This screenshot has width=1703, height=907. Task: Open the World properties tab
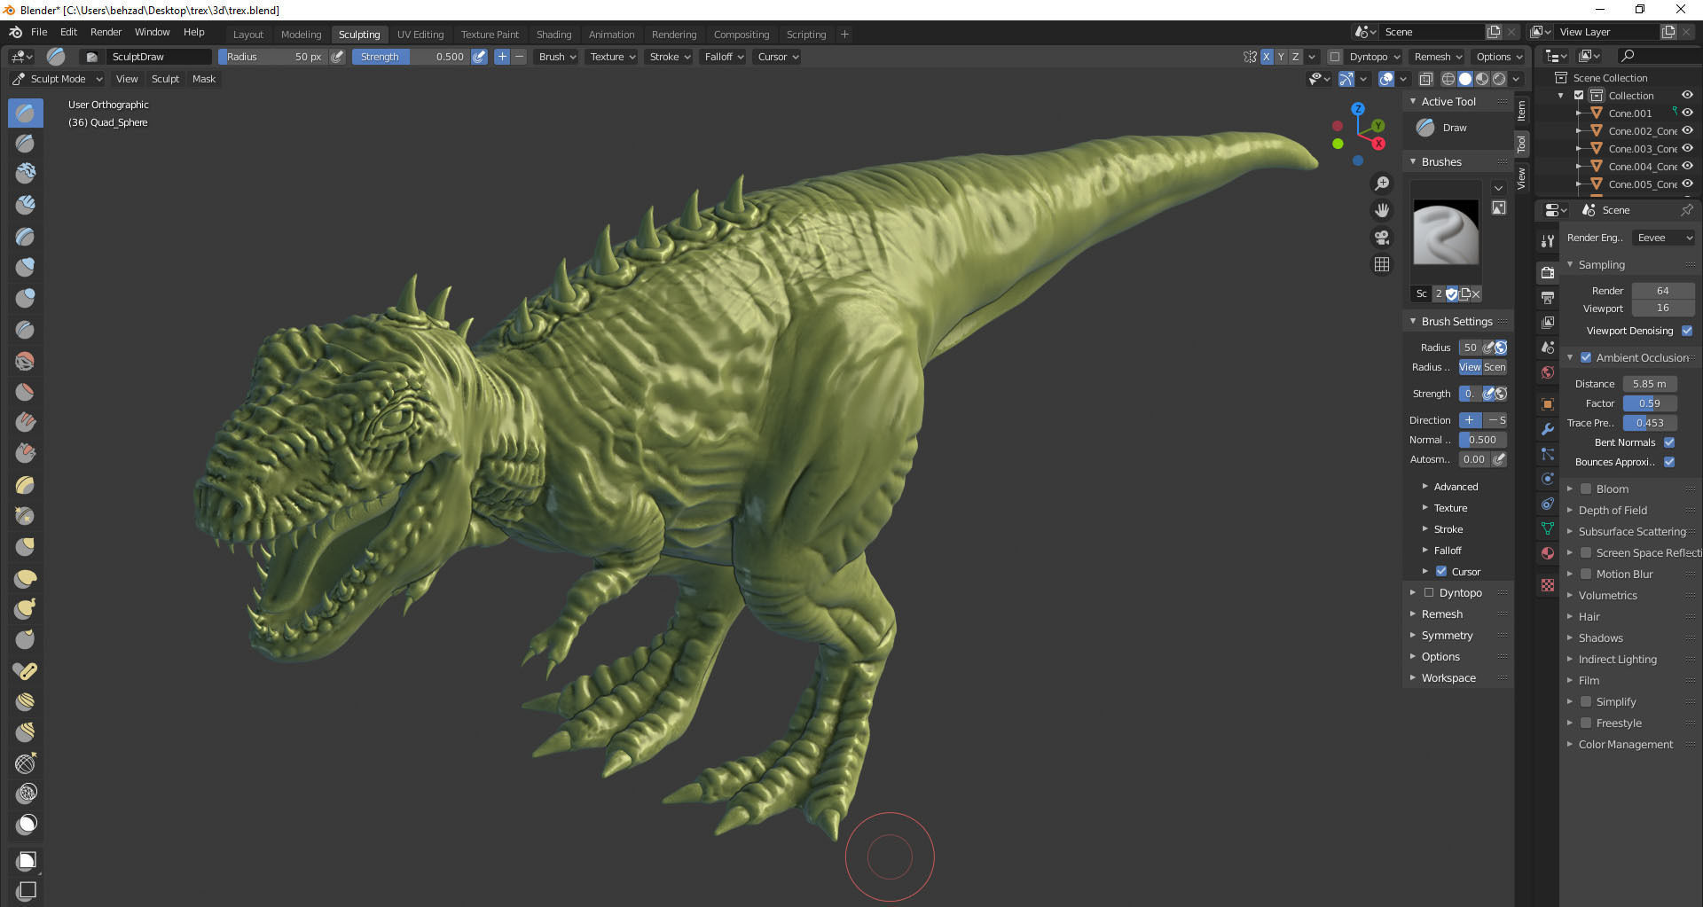pos(1548,372)
